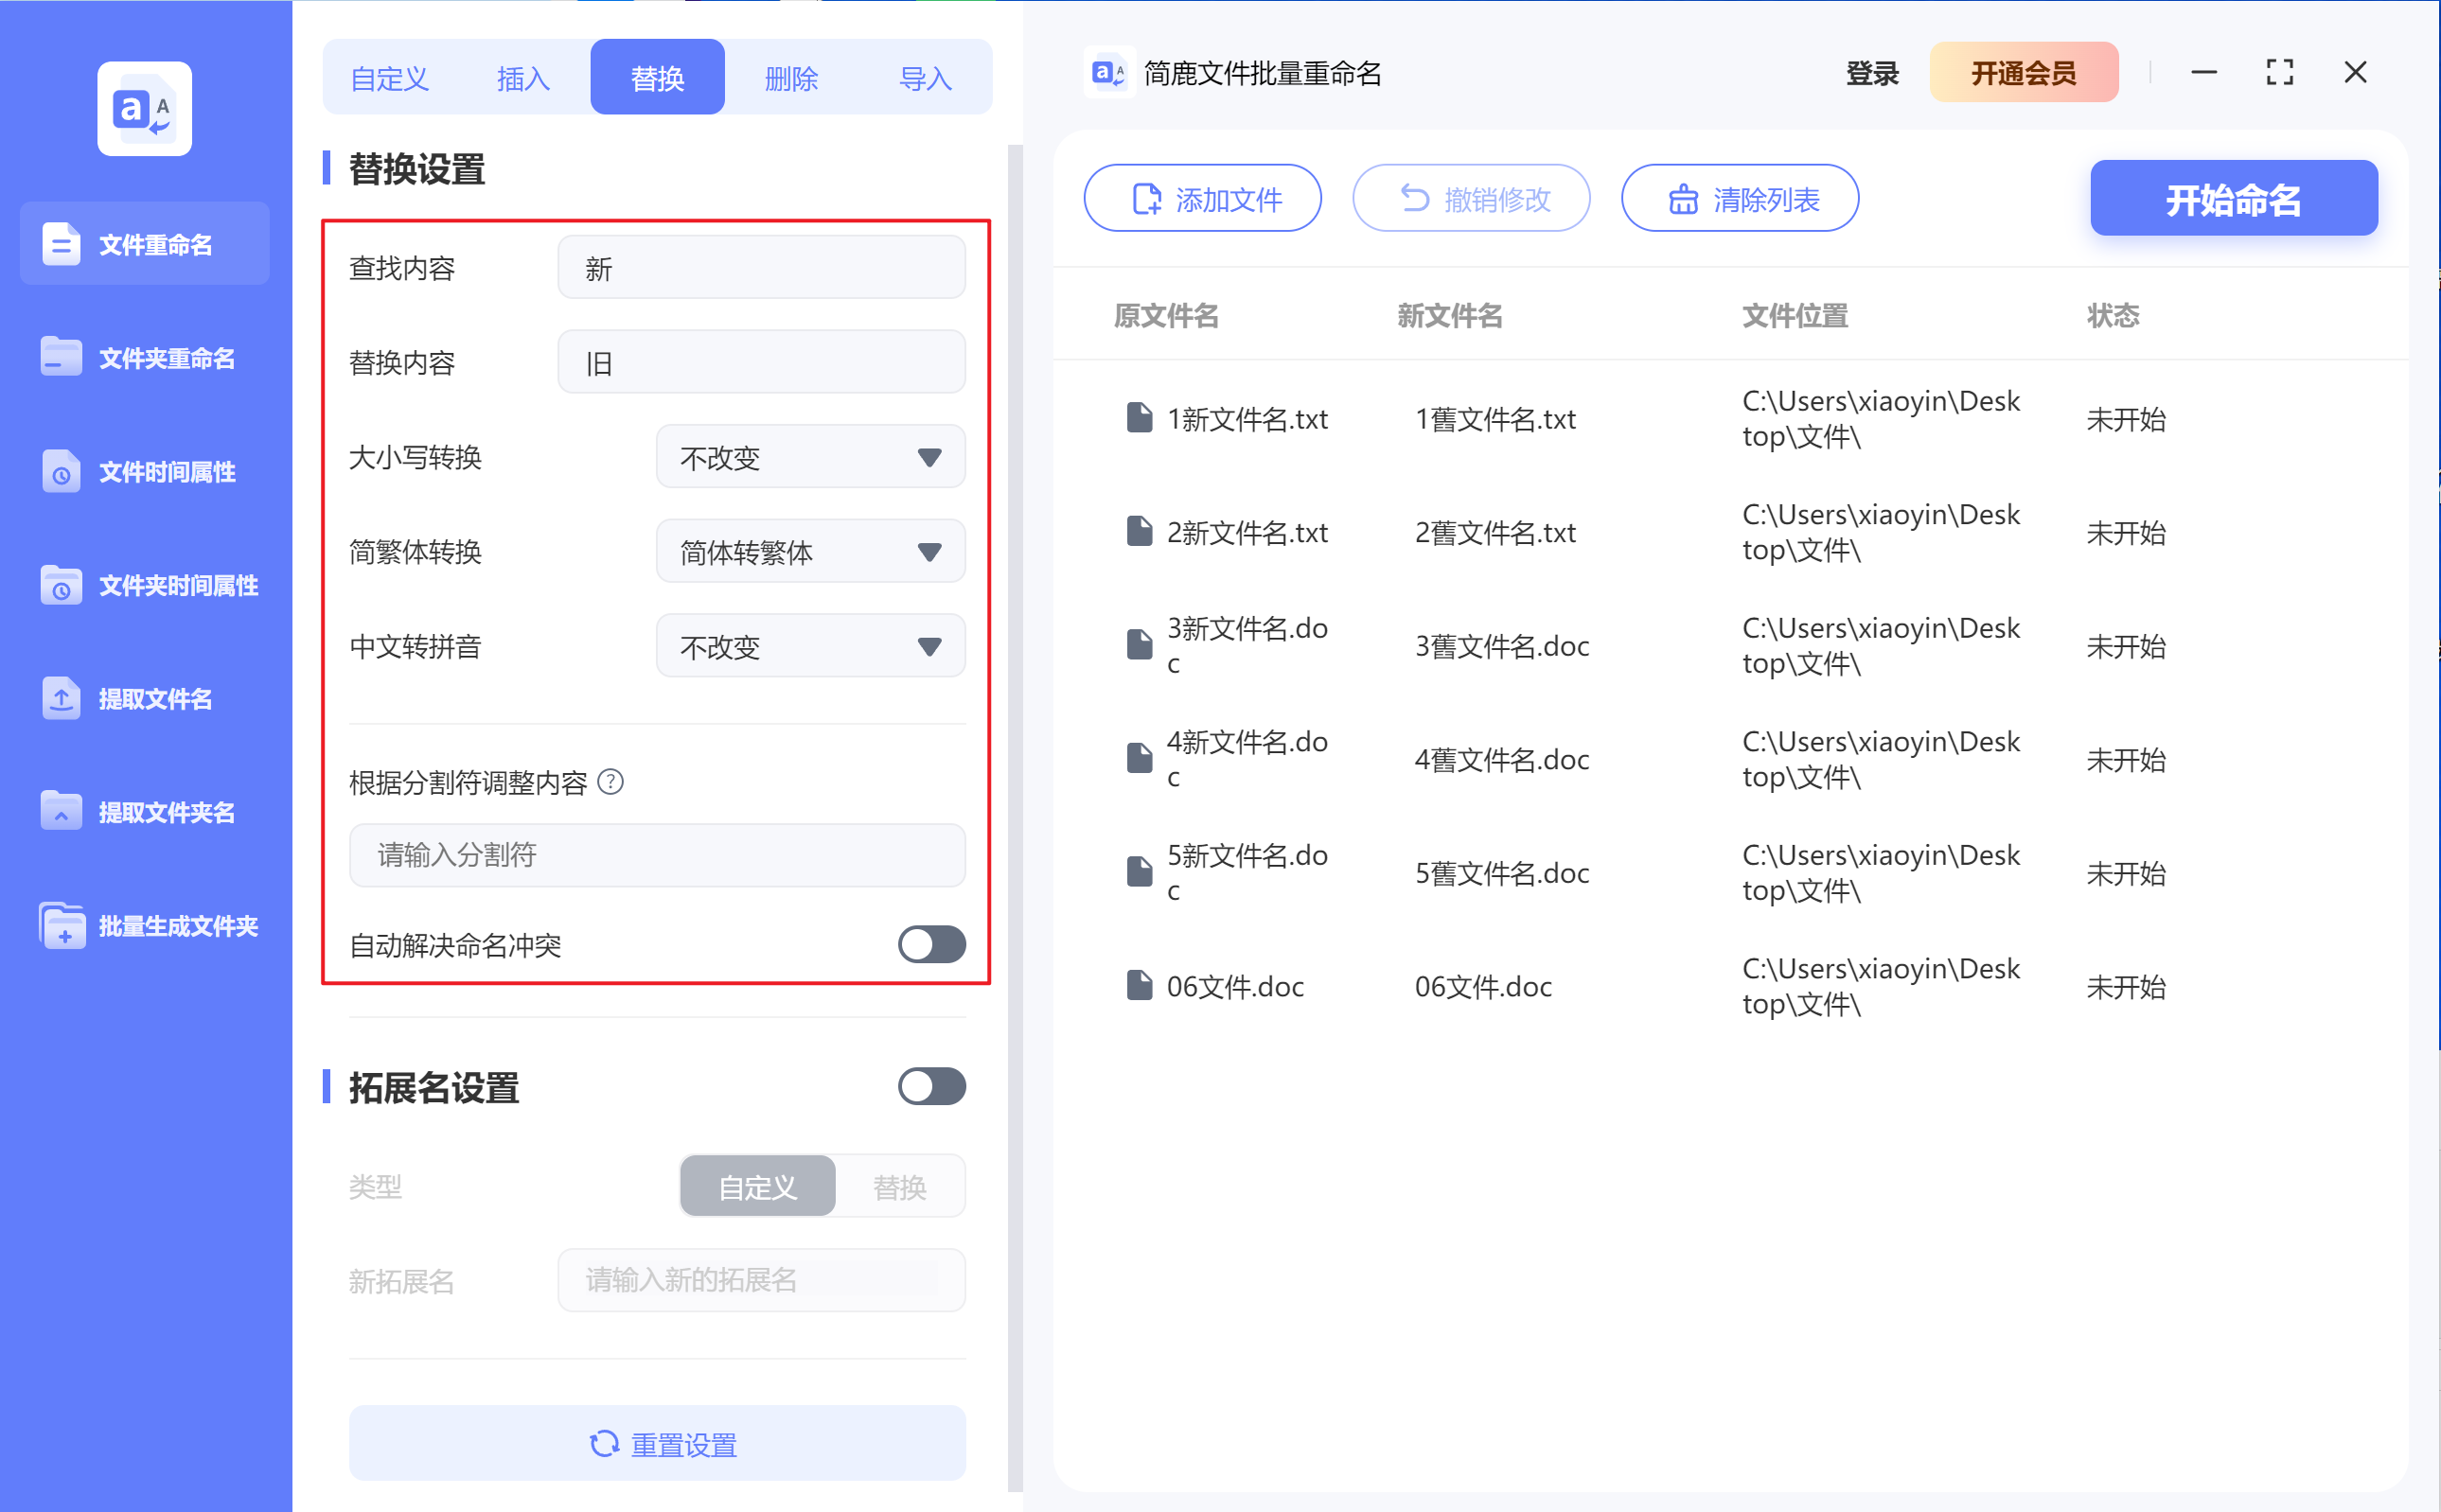The height and width of the screenshot is (1512, 2441).
Task: Enable 自动解决命名冲突 switch
Action: click(x=931, y=945)
